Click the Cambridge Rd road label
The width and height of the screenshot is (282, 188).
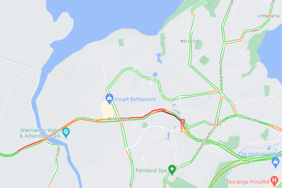205,141
